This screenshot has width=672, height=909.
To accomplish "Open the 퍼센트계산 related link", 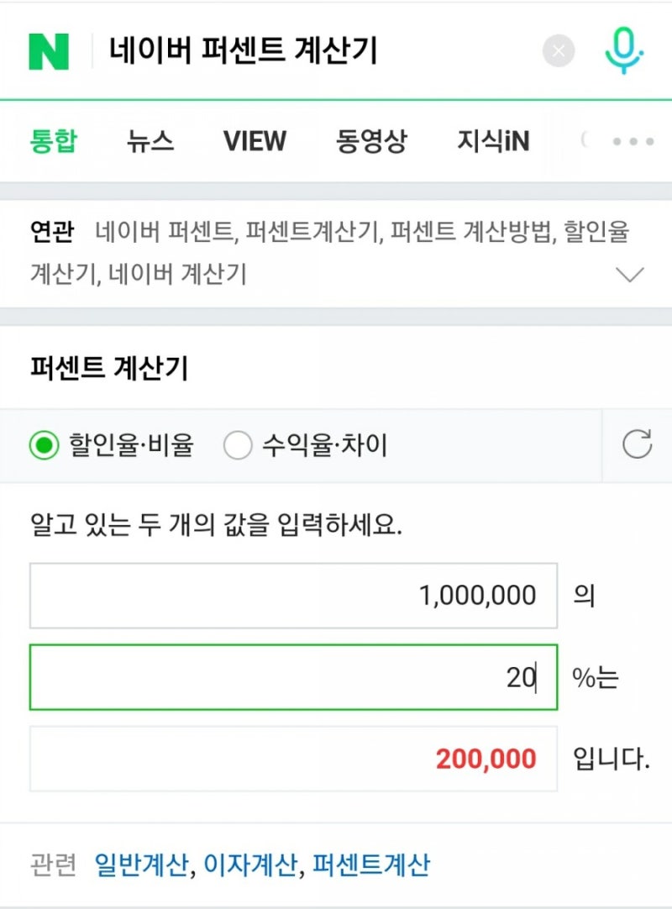I will click(x=371, y=864).
